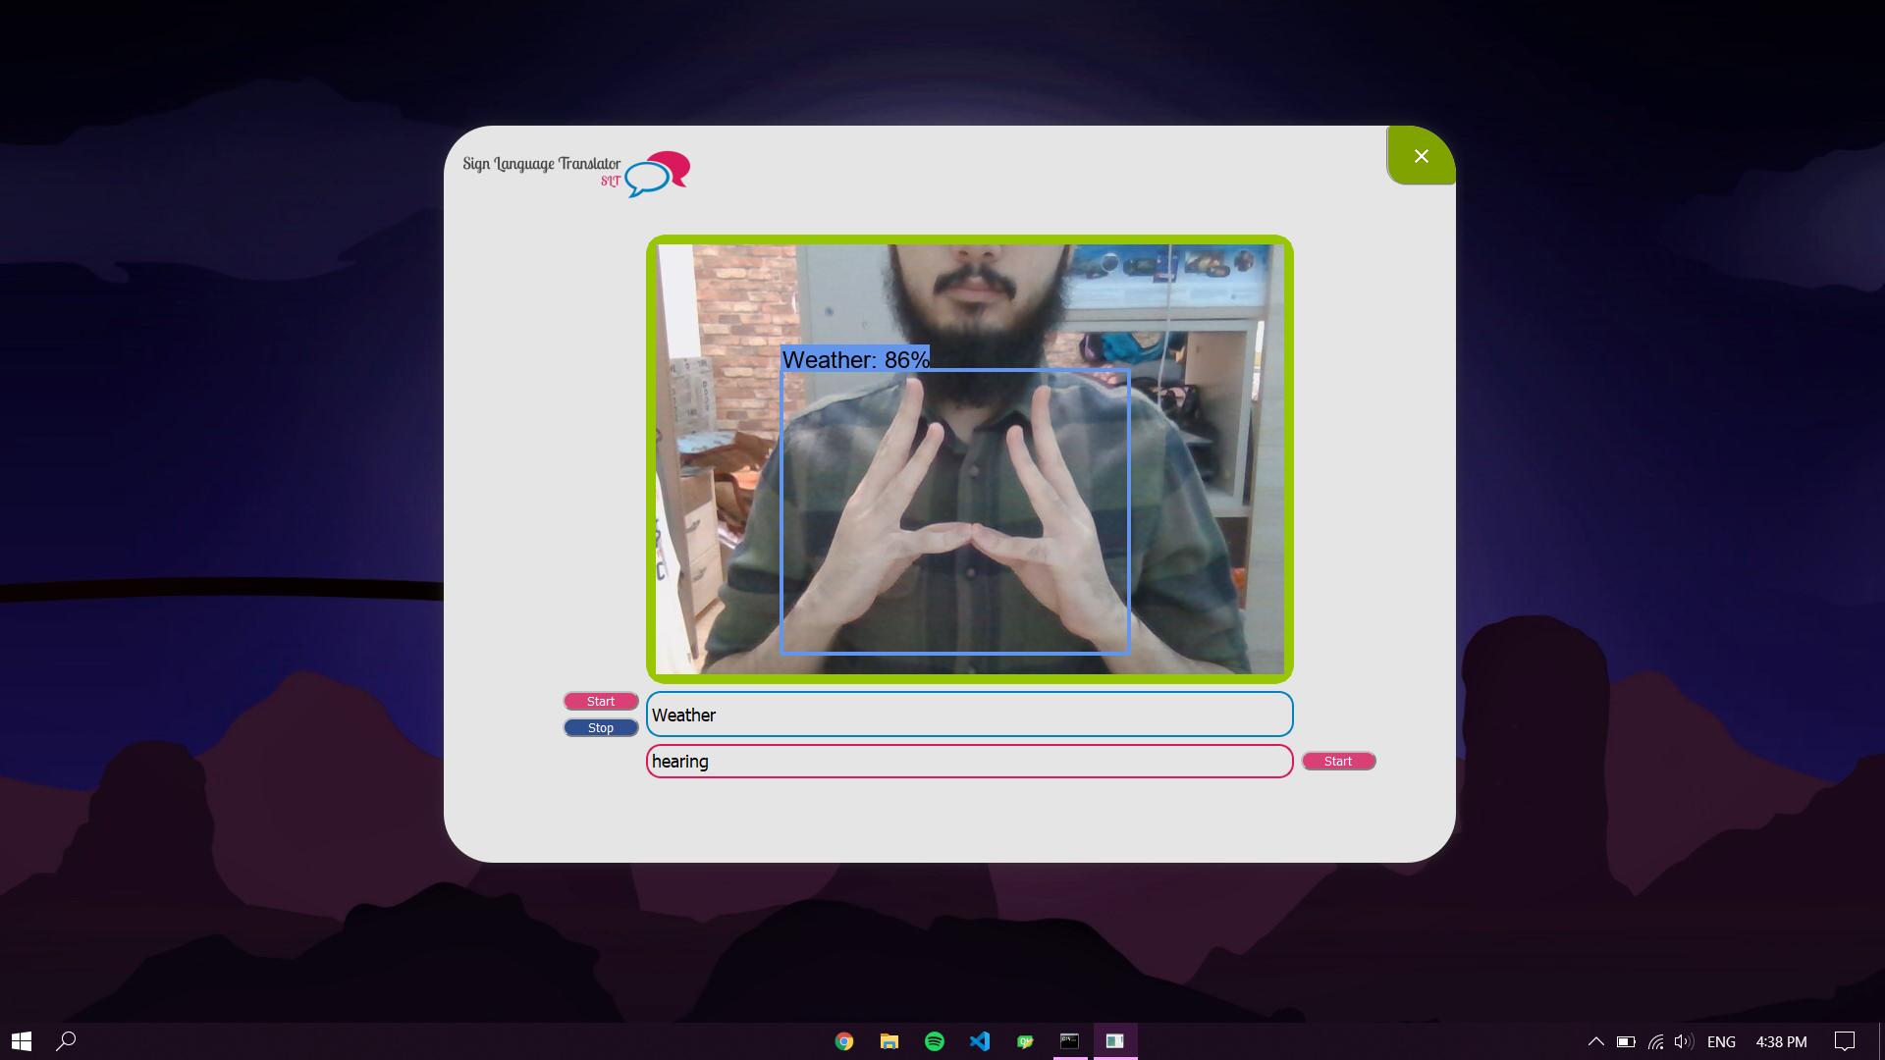
Task: Mute audio via the speaker tray icon
Action: point(1683,1041)
